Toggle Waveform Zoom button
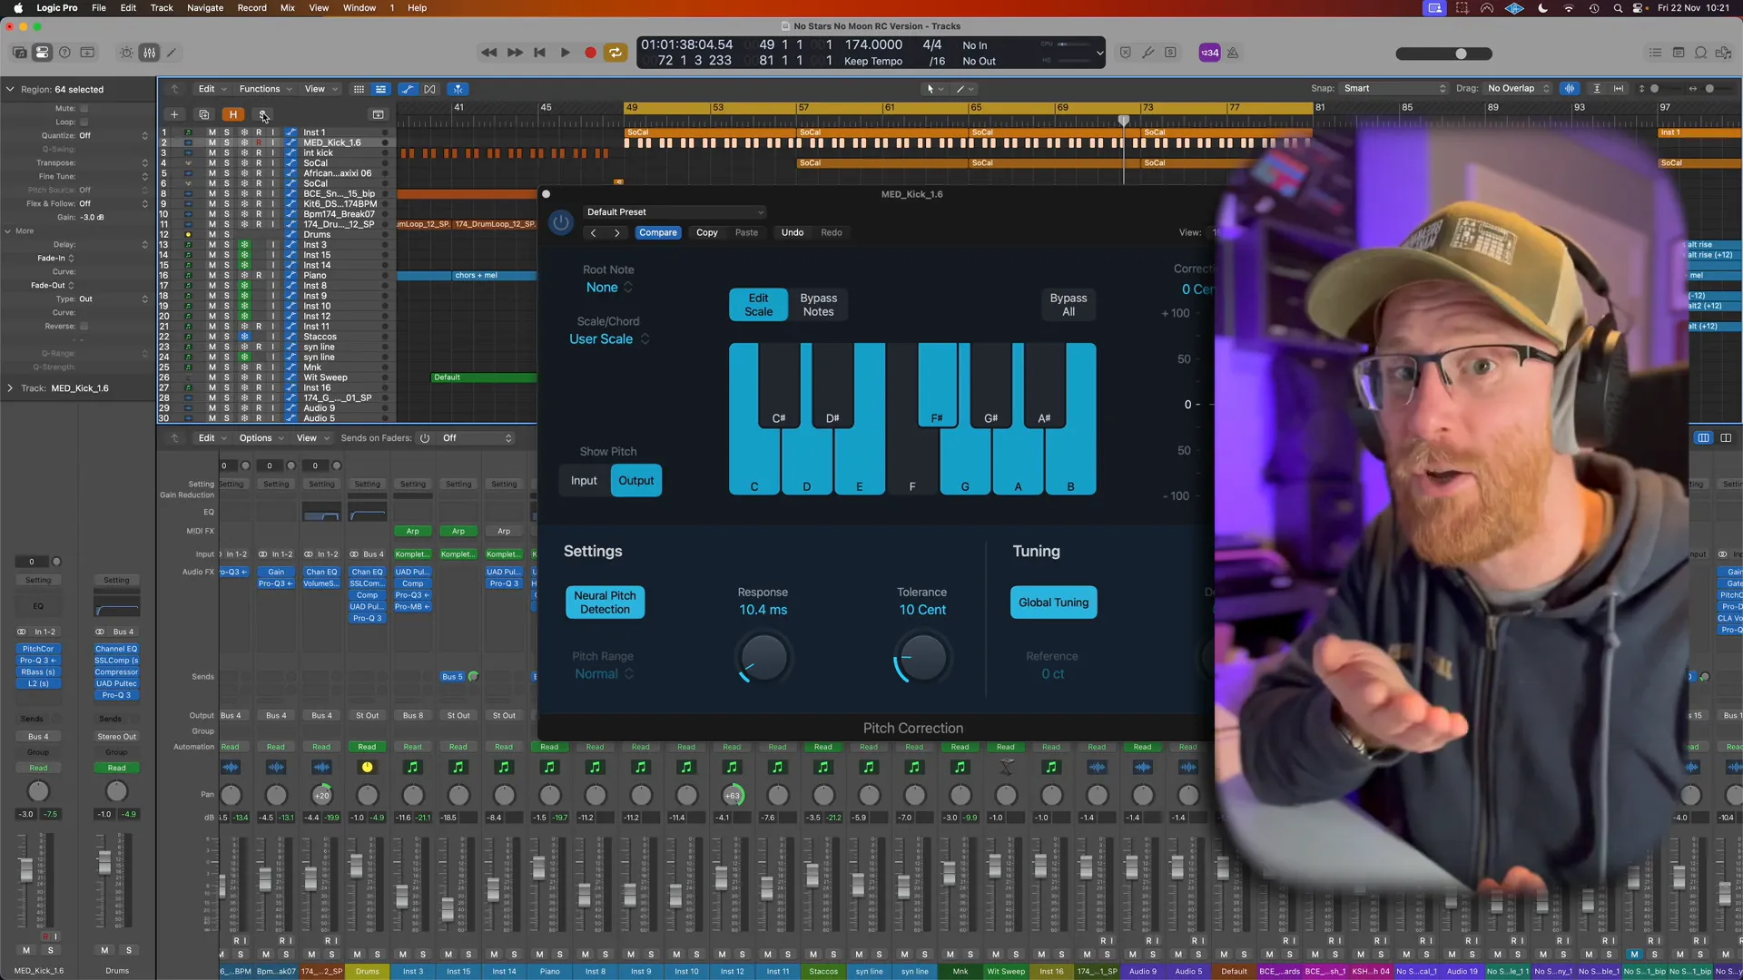 1570,88
